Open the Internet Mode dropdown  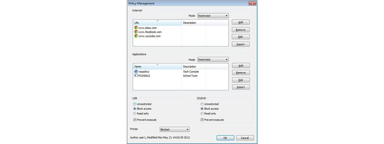click(x=213, y=16)
